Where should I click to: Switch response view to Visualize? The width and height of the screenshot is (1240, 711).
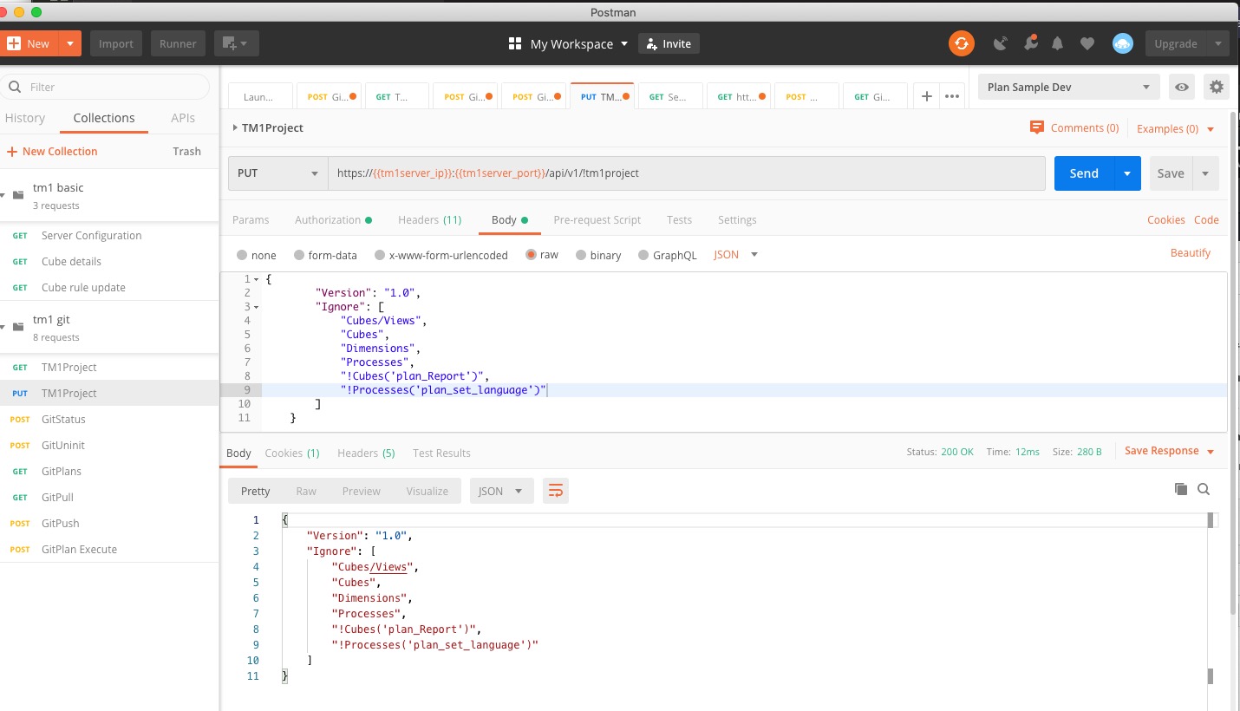point(427,491)
